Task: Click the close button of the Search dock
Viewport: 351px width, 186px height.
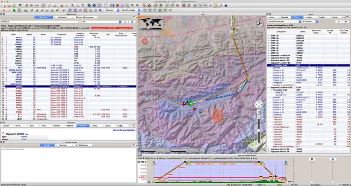Action: pos(268,14)
